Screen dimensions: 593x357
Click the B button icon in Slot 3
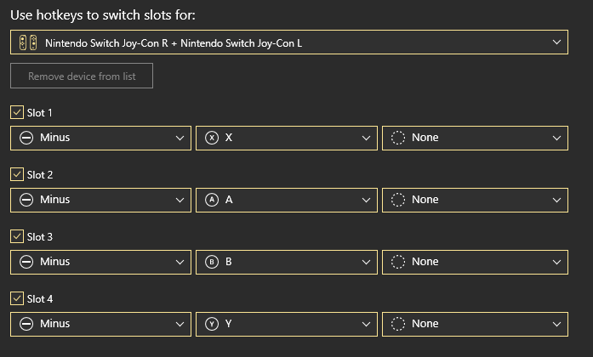(212, 262)
